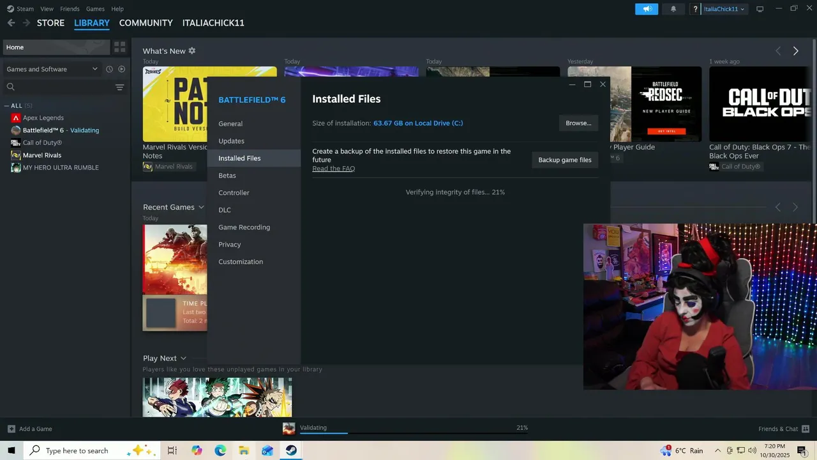
Task: Click the Add a Game plus icon
Action: (x=11, y=429)
